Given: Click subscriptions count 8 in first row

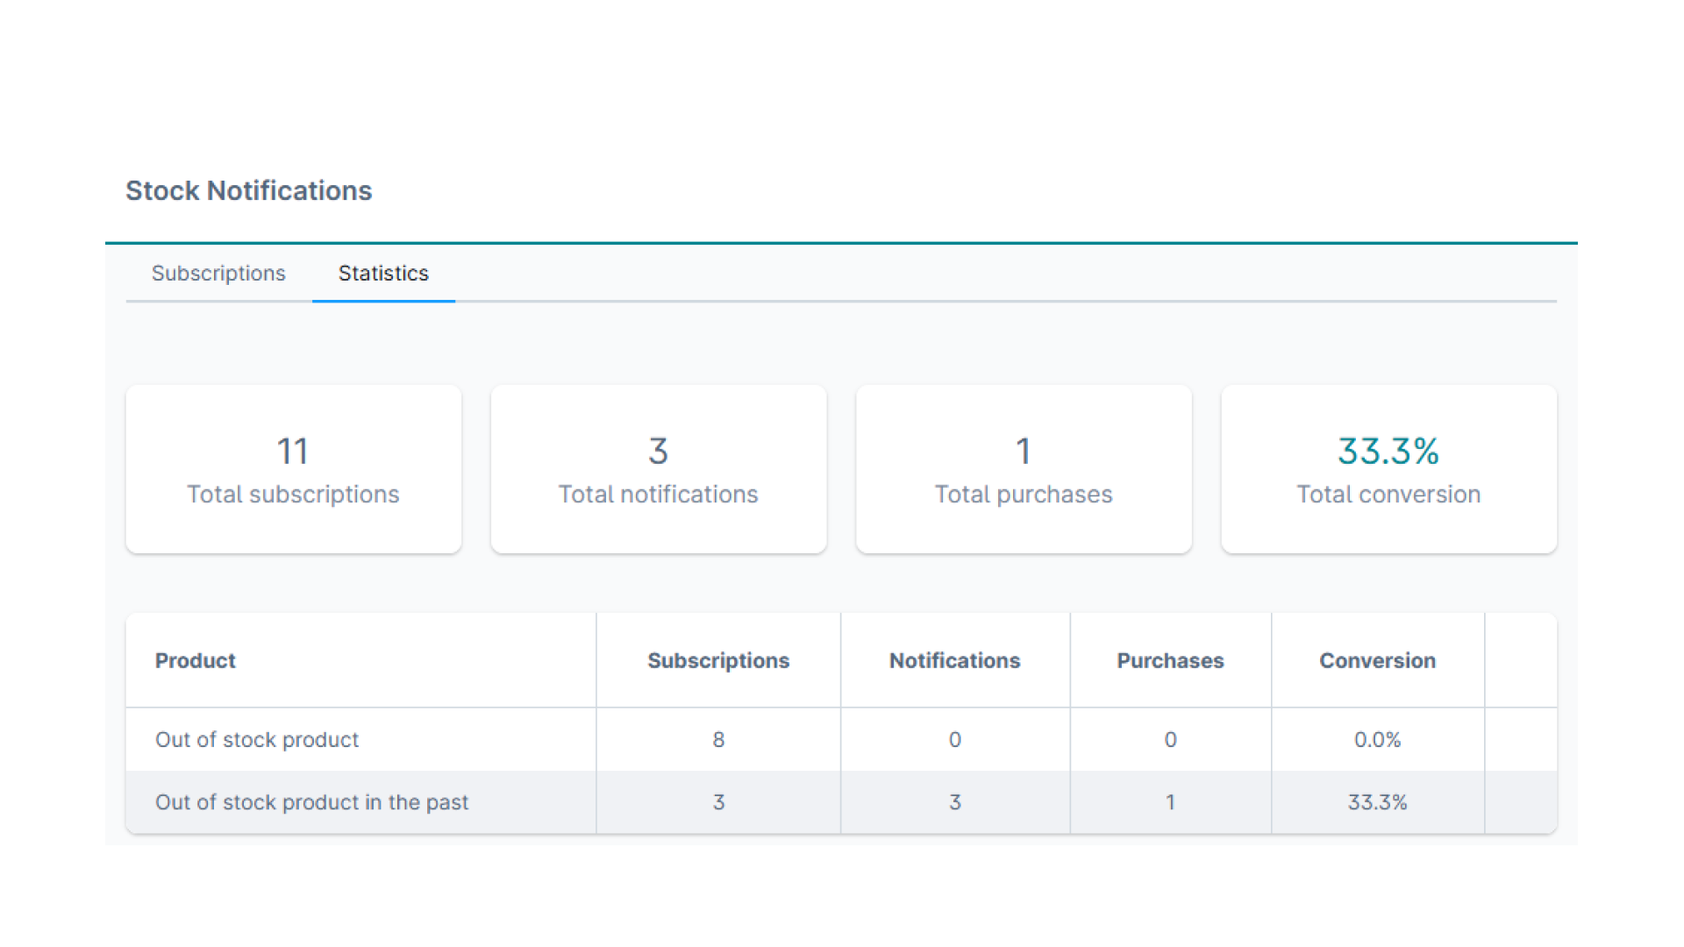Looking at the screenshot, I should 718,740.
